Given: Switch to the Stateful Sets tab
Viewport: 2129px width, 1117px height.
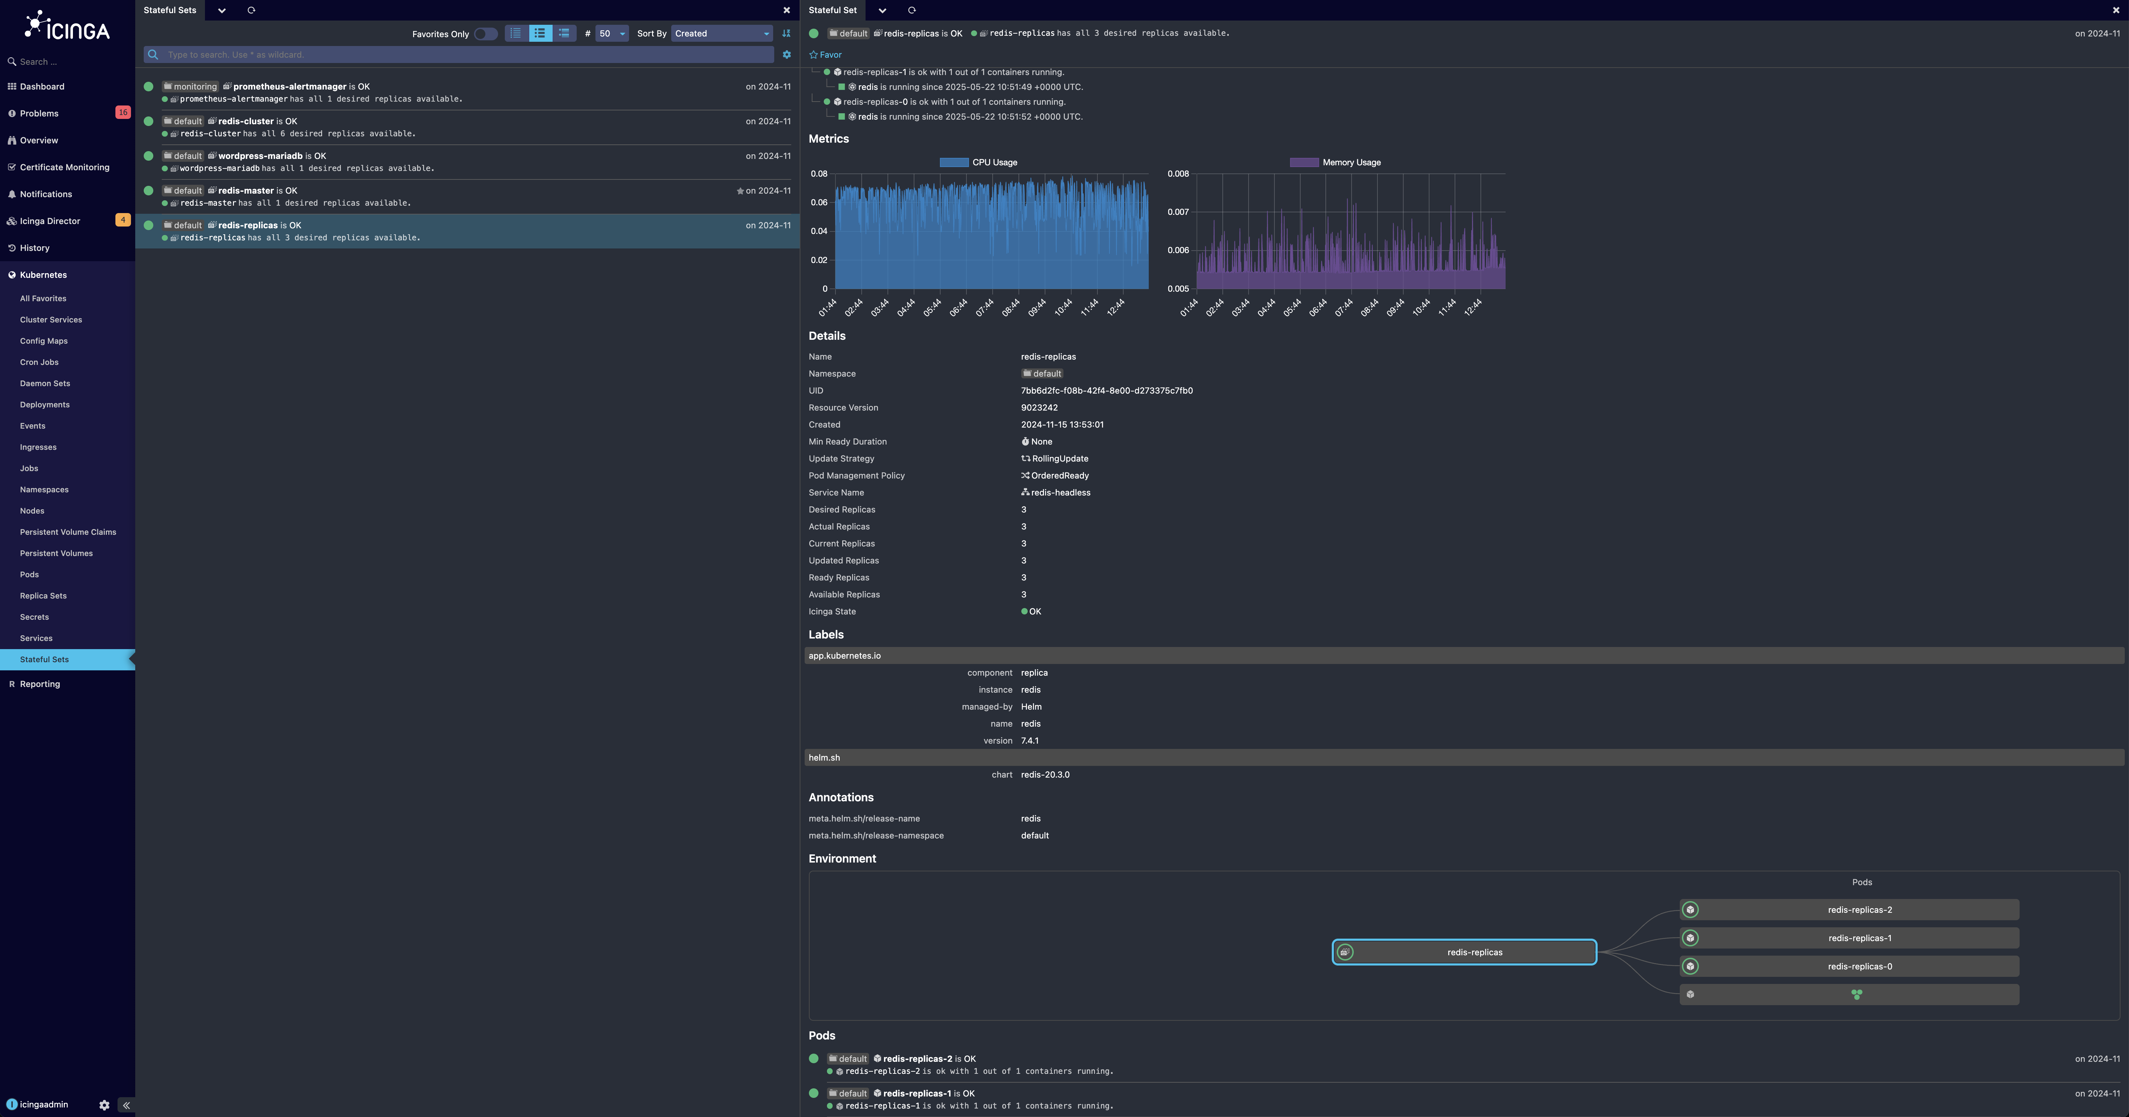Looking at the screenshot, I should (170, 10).
